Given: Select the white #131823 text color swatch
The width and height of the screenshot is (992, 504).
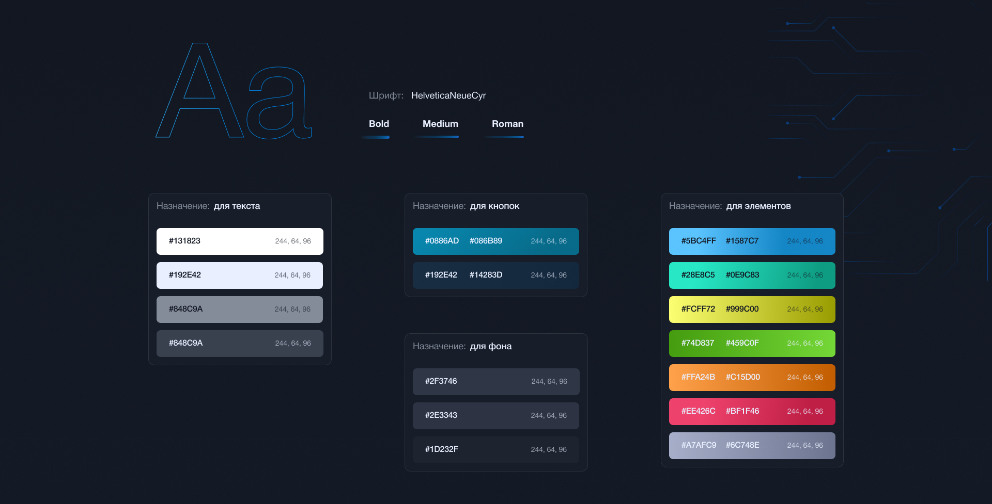Looking at the screenshot, I should [x=240, y=241].
